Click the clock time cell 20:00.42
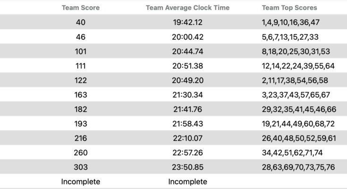 coord(187,36)
